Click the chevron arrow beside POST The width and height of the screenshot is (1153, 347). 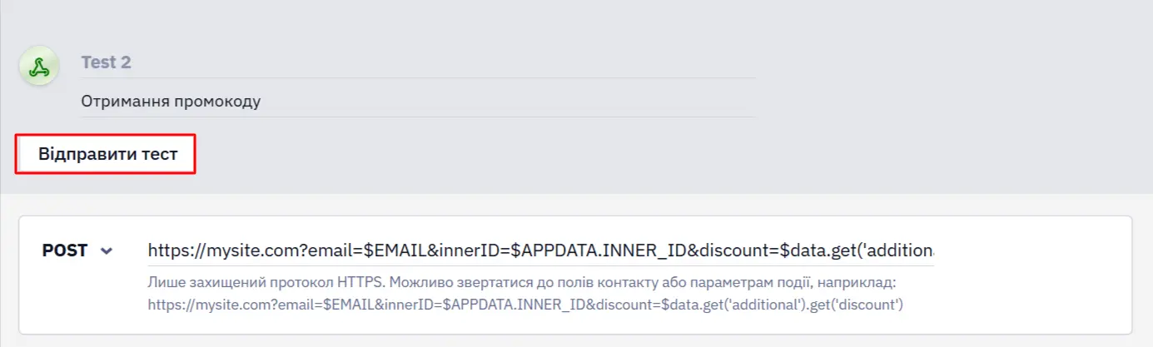106,251
